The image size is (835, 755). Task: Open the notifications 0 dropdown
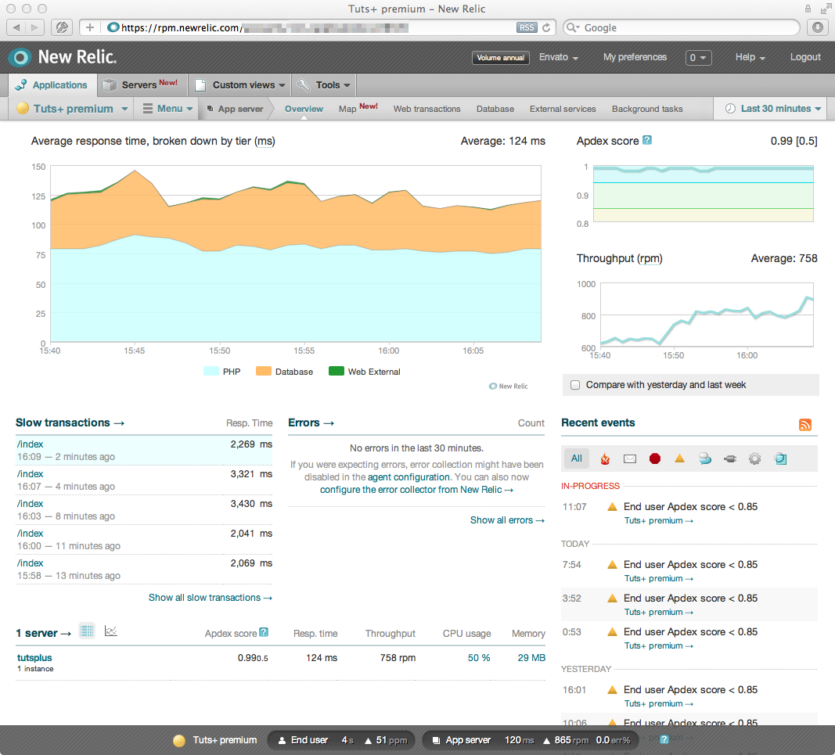[x=698, y=57]
